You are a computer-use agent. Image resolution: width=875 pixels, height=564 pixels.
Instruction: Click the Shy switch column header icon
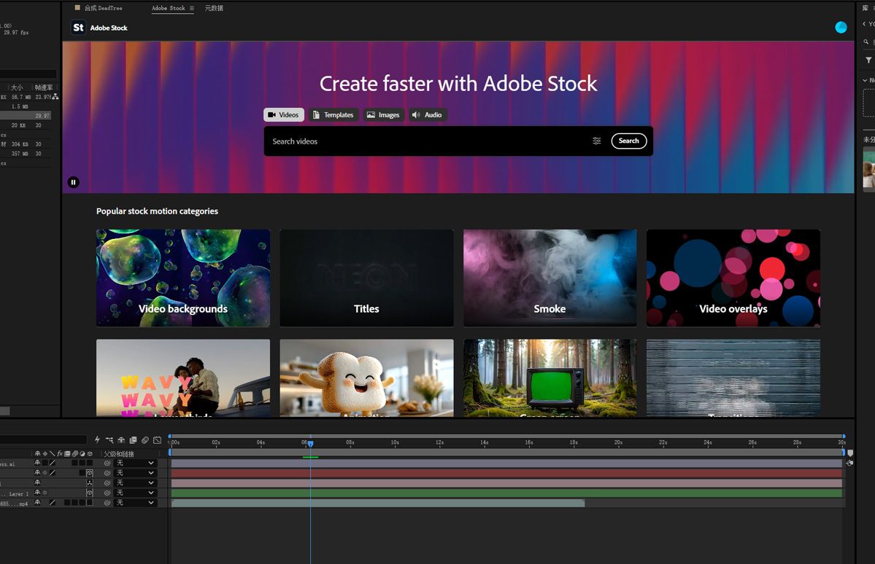click(37, 454)
